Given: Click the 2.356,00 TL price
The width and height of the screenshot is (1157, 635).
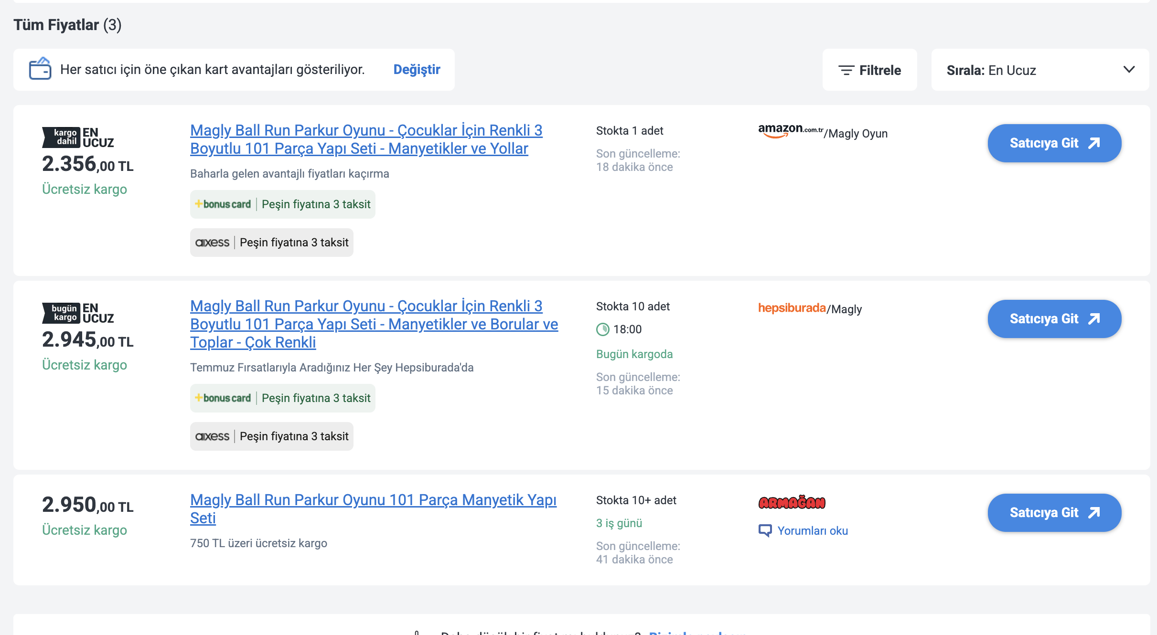Looking at the screenshot, I should [88, 164].
